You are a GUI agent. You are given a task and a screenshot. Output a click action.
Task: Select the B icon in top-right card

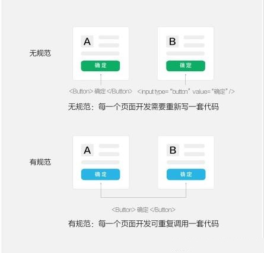pos(173,42)
